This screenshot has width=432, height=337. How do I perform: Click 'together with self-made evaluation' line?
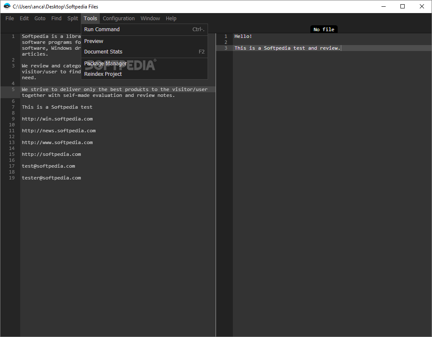(99, 95)
